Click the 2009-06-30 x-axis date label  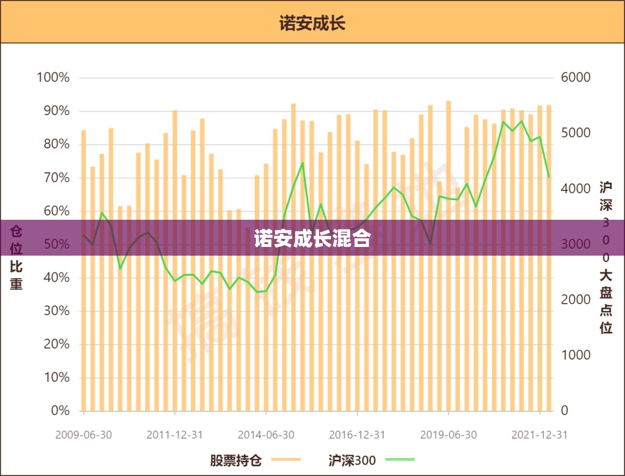[84, 434]
